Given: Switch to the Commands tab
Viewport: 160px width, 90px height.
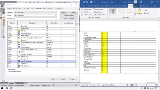Looking at the screenshot, I should click(x=26, y=9).
